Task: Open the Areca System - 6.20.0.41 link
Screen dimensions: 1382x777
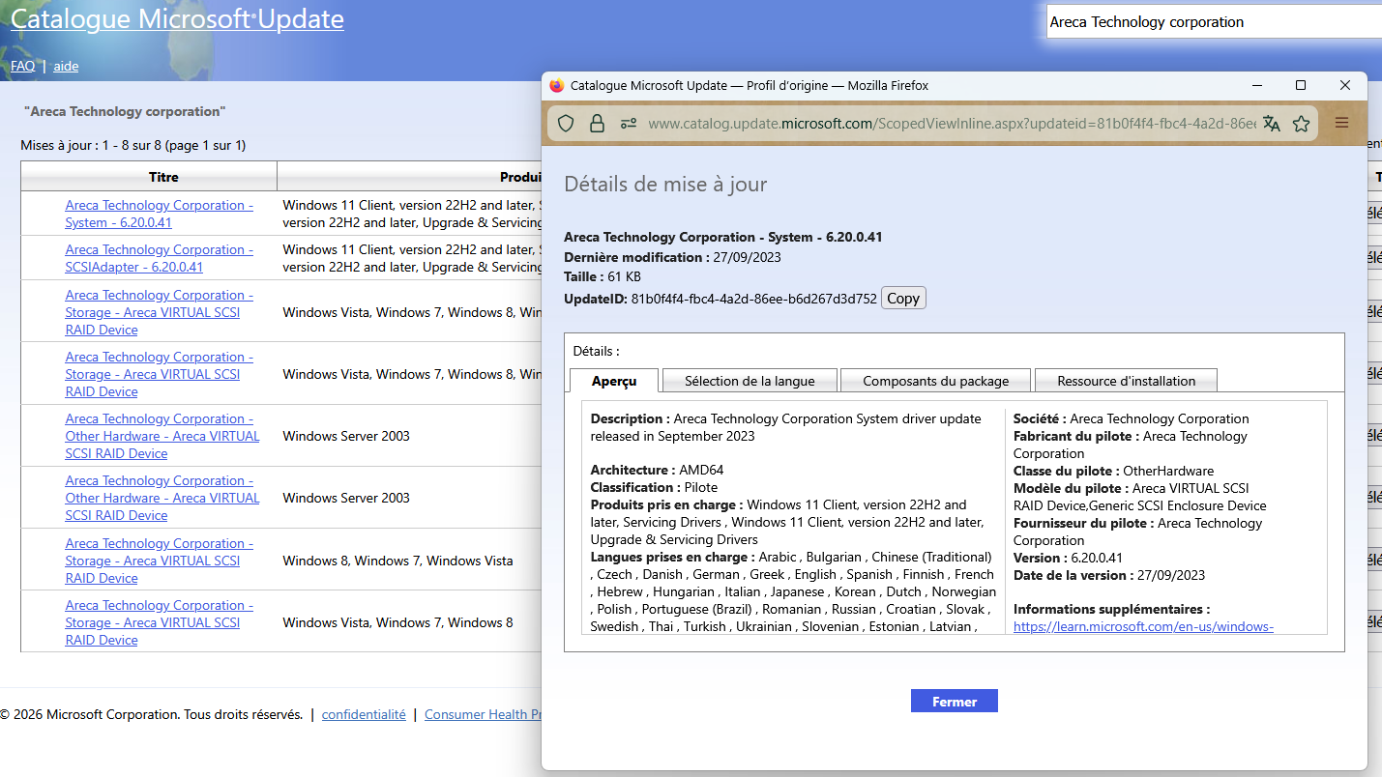Action: (x=160, y=214)
